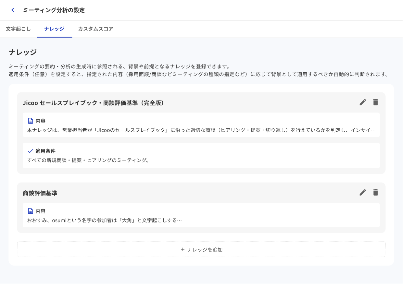This screenshot has height=297, width=413.
Task: Click the truncated 本ナレッジは content text to view it
Action: [x=201, y=130]
